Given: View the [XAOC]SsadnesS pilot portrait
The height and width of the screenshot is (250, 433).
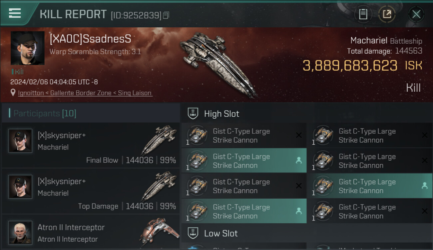Looking at the screenshot, I should (28, 48).
